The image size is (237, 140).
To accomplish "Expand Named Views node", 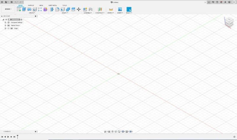I will click(5, 25).
